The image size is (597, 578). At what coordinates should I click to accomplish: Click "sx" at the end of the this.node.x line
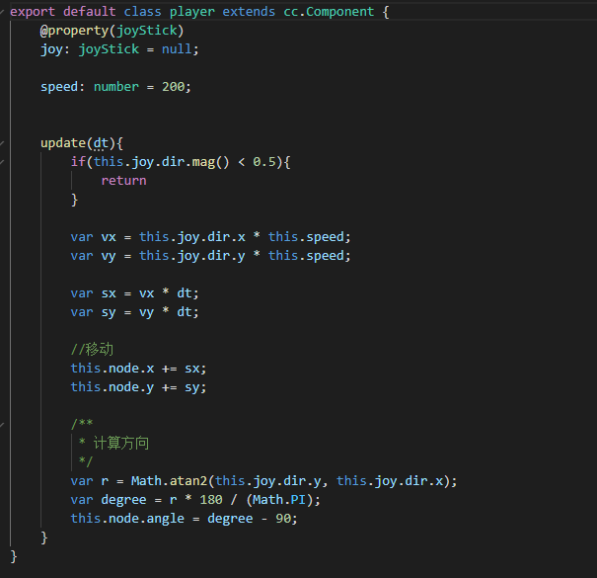tap(191, 369)
